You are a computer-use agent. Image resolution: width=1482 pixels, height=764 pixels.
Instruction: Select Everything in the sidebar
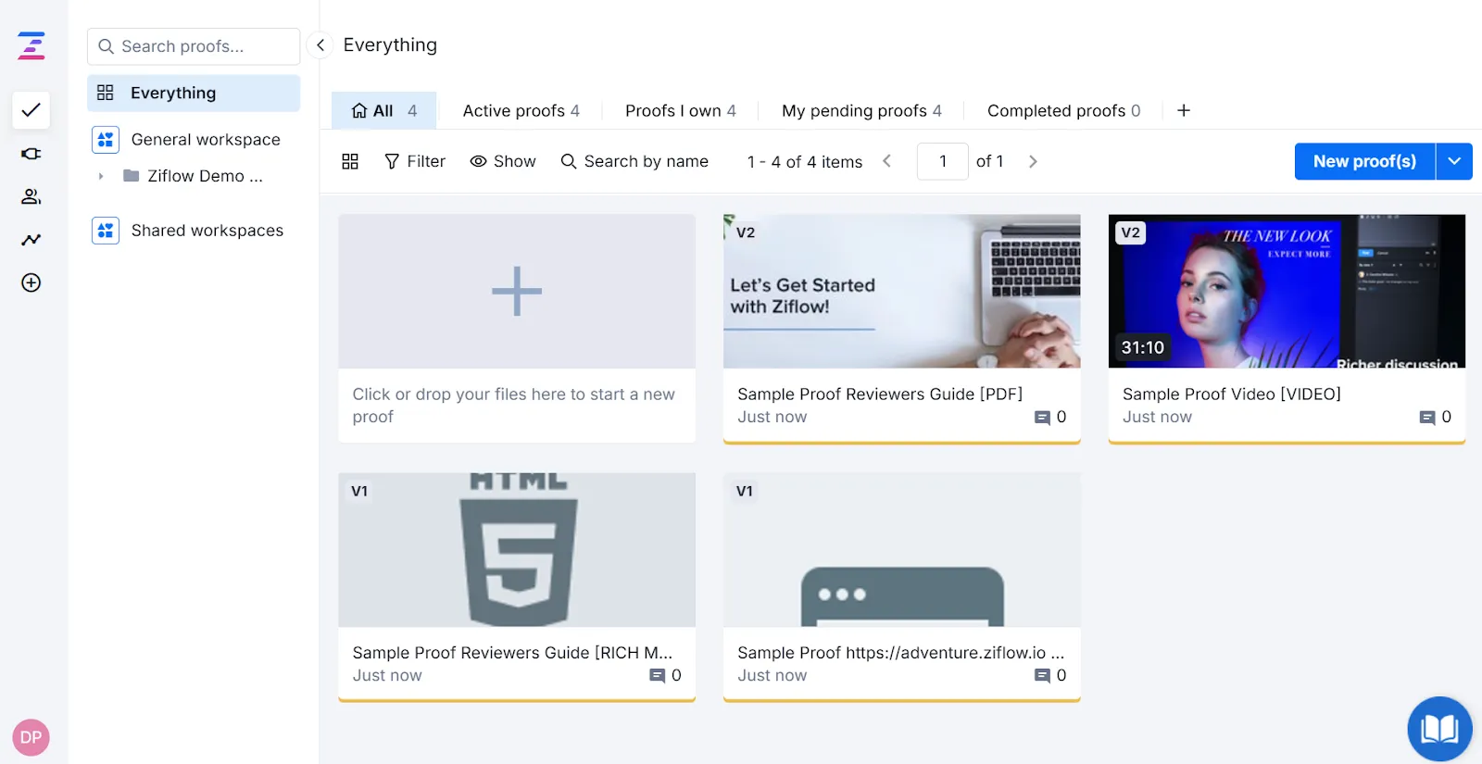point(194,93)
